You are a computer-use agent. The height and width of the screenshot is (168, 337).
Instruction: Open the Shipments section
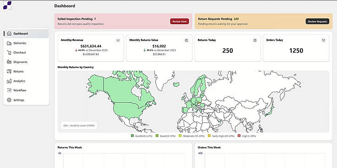(x=27, y=62)
